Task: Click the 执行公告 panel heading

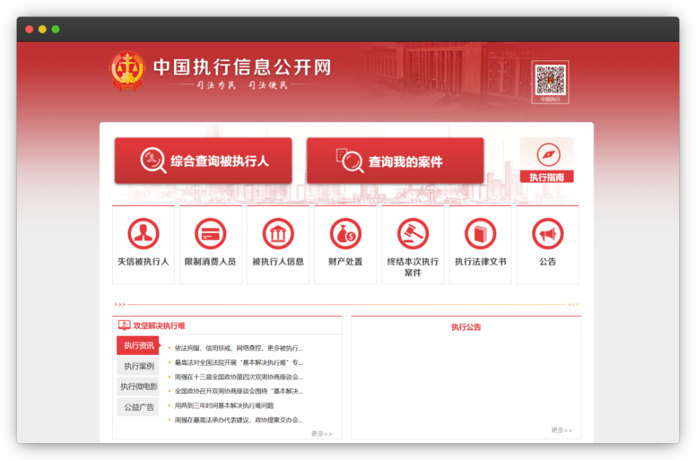Action: 466,327
